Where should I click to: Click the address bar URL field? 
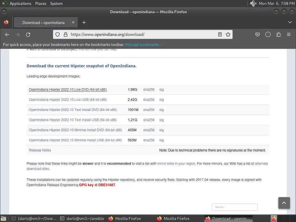[143, 34]
